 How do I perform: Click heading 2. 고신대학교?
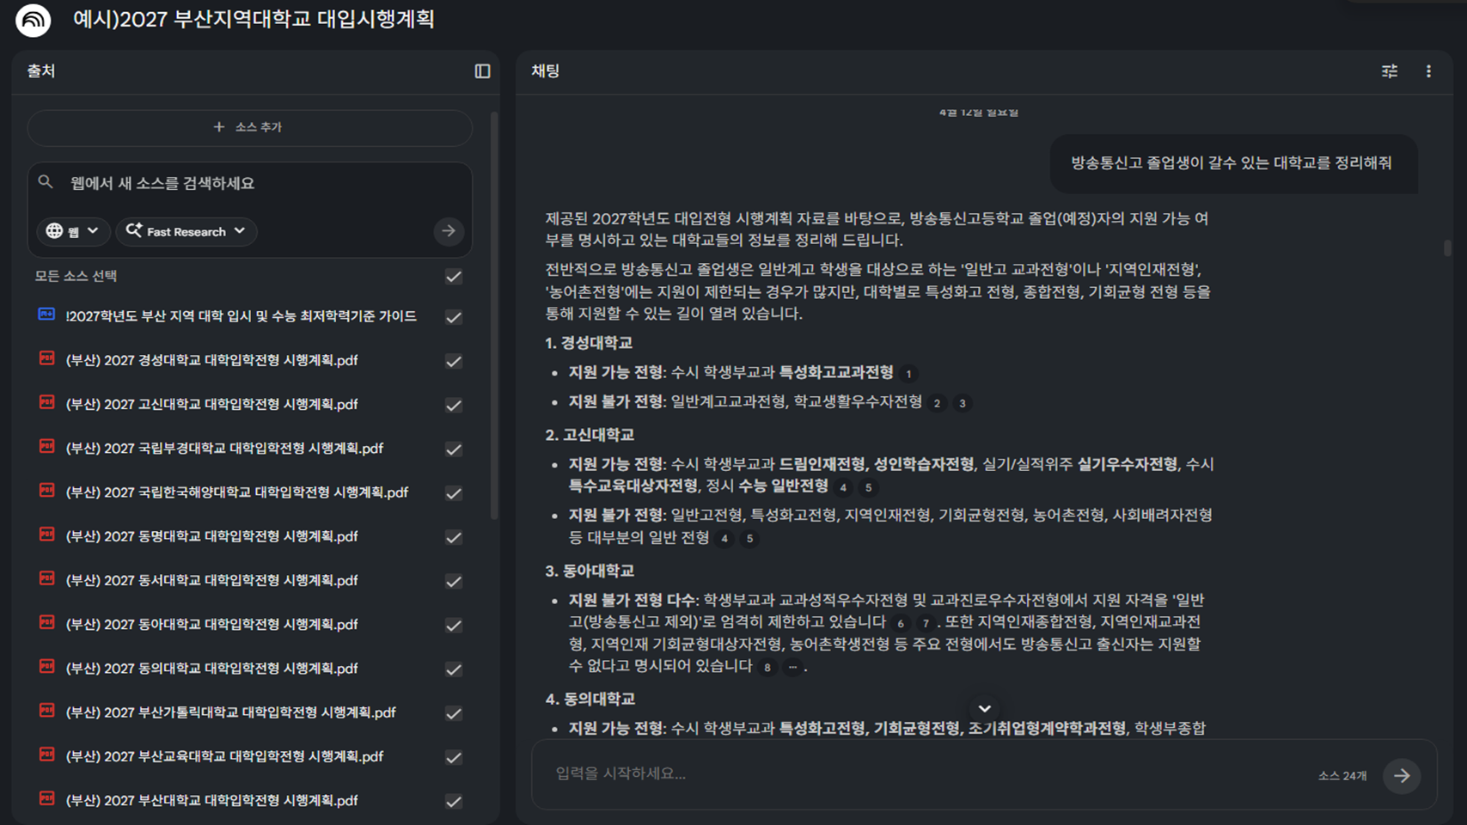pos(590,435)
